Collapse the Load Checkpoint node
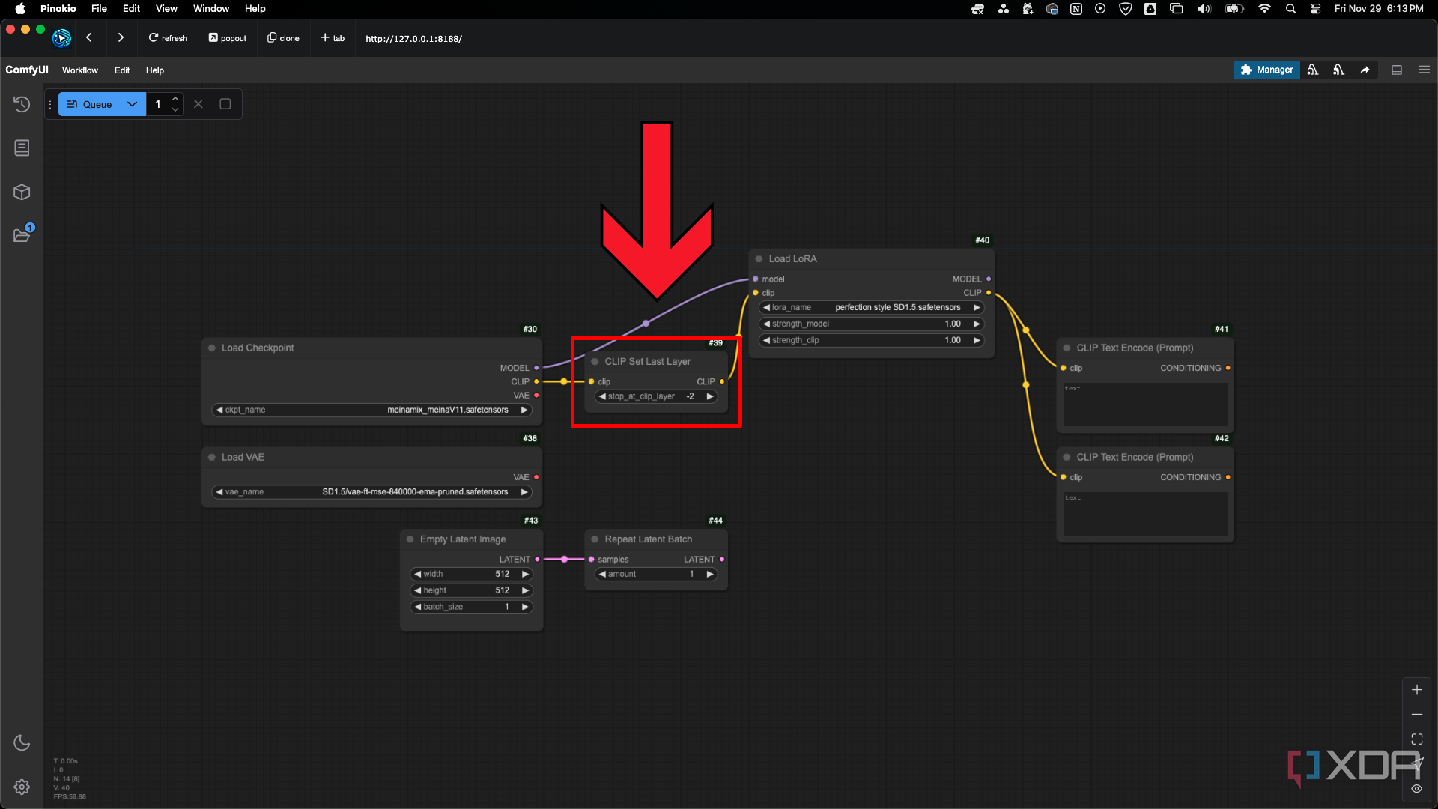 click(212, 348)
